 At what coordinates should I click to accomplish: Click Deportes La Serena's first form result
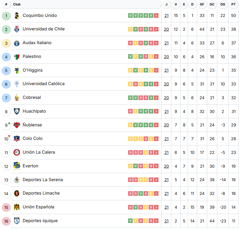(130, 180)
